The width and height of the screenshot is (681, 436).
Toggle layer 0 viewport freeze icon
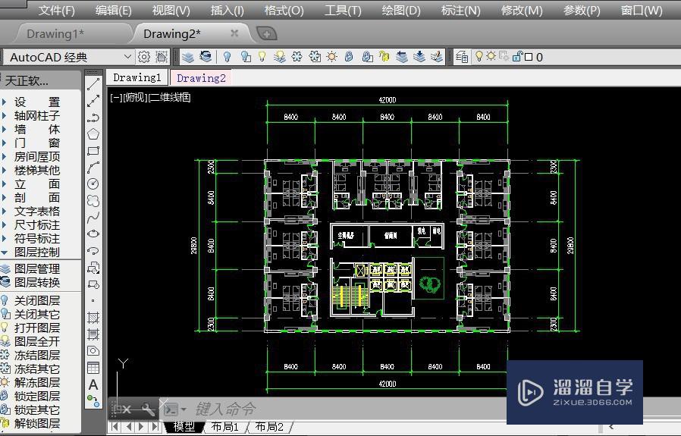[x=504, y=56]
